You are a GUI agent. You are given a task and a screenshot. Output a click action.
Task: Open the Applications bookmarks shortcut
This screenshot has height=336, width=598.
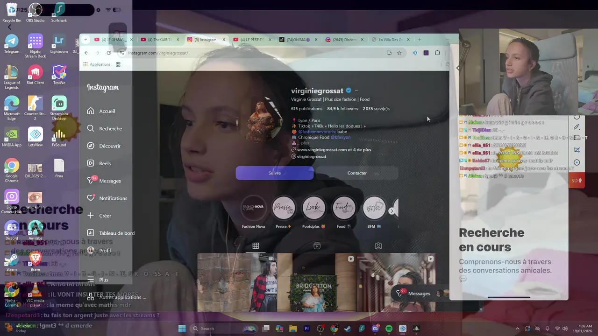[x=97, y=64]
